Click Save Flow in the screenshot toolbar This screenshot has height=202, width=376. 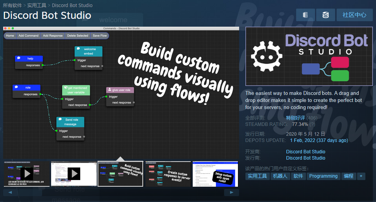pos(100,36)
